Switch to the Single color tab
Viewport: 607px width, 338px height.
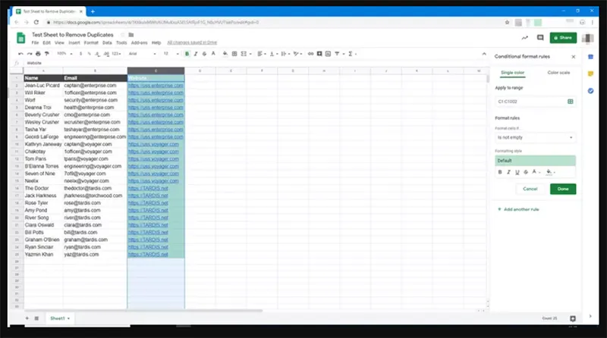tap(512, 73)
